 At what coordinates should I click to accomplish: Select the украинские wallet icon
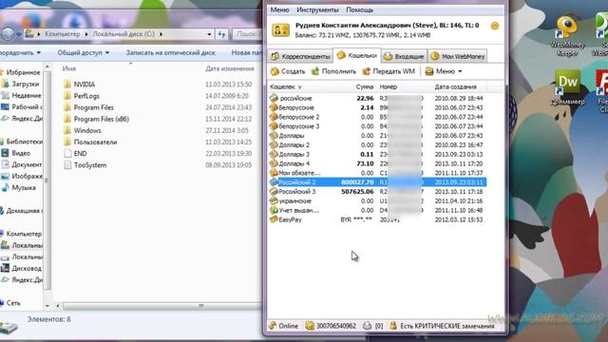275,200
